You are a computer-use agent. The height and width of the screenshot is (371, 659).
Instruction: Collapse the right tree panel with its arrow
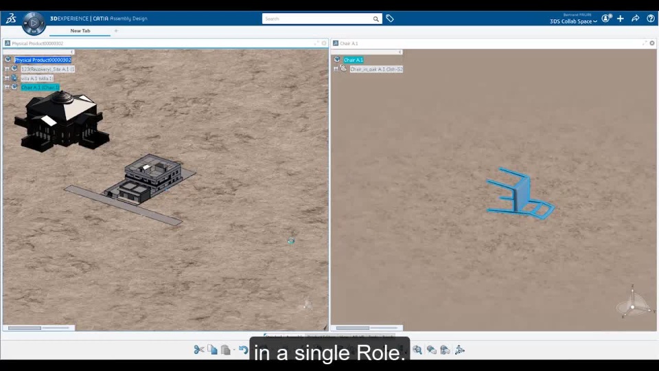click(x=400, y=52)
